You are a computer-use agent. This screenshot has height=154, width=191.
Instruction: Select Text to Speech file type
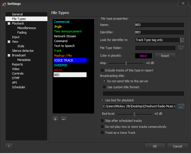tap(64, 46)
